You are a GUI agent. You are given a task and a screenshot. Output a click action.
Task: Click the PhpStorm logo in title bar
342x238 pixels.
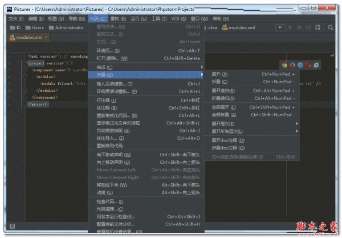[9, 9]
